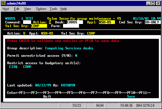Image resolution: width=162 pixels, height=109 pixels.
Task: Click the clock 10:48:36 in status bar
Action: 126,106
